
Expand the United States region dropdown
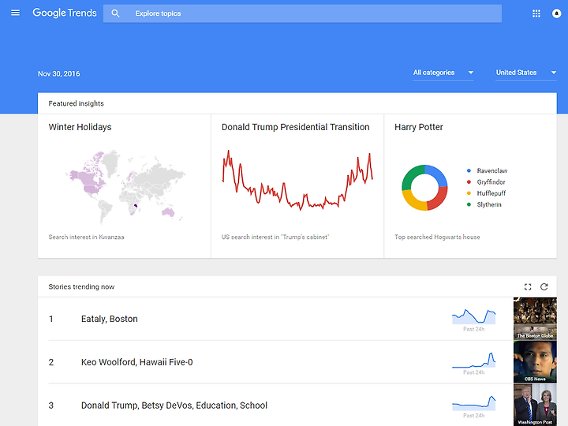(525, 73)
